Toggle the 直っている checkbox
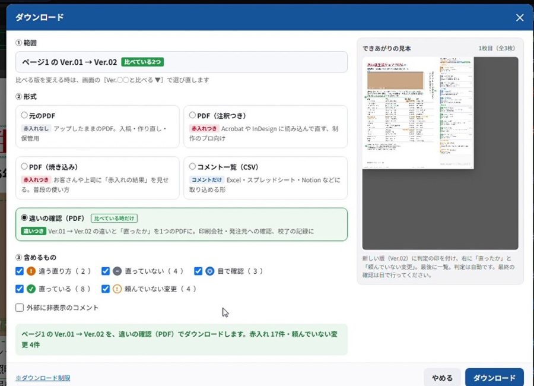 point(20,289)
